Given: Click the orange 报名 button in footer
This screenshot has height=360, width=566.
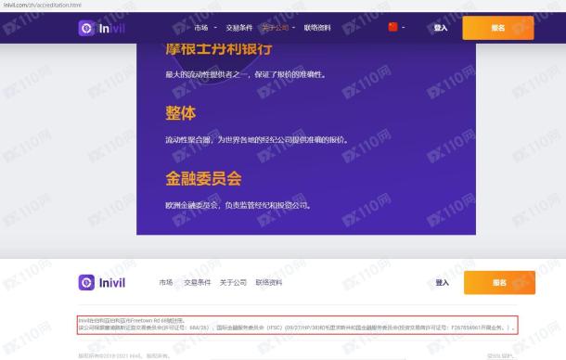Looking at the screenshot, I should pos(499,282).
